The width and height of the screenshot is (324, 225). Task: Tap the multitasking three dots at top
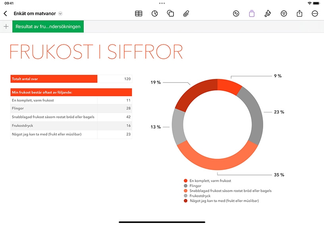(162, 3)
